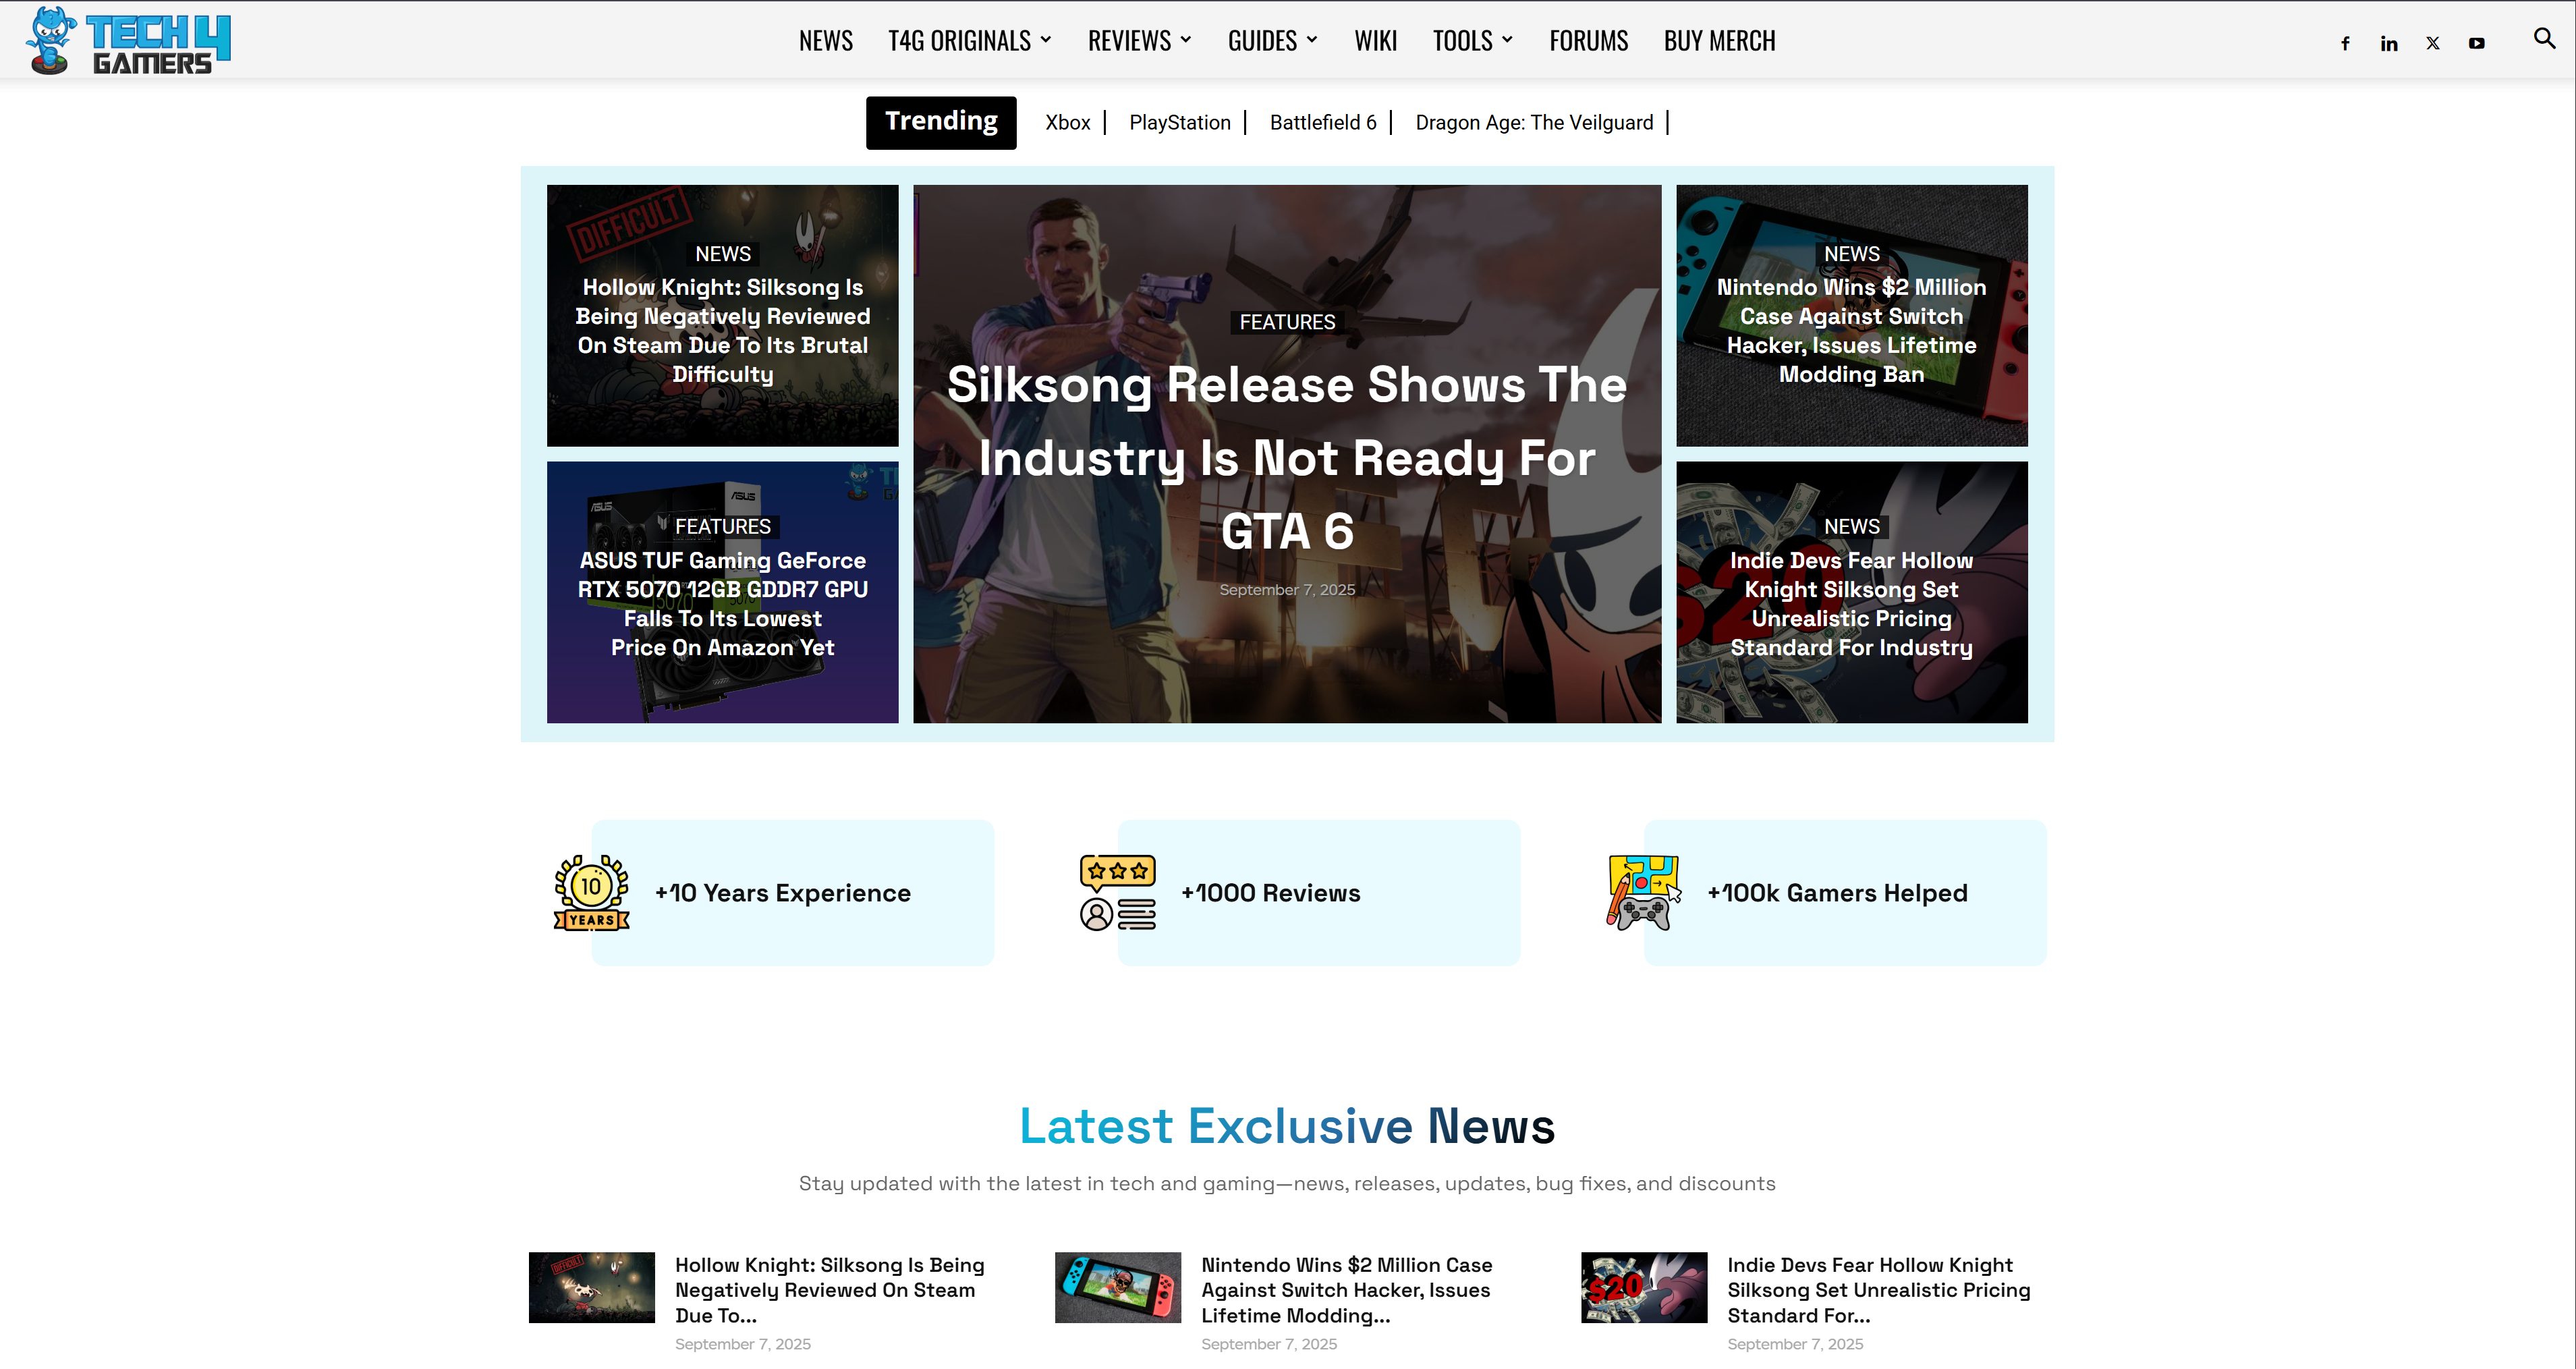Click the +1000 Reviews card
Viewport: 2576px width, 1369px height.
click(x=1318, y=892)
